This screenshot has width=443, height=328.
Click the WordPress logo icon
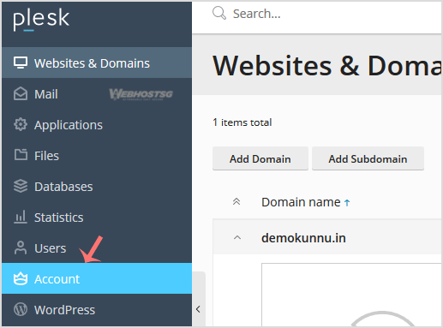tap(21, 309)
